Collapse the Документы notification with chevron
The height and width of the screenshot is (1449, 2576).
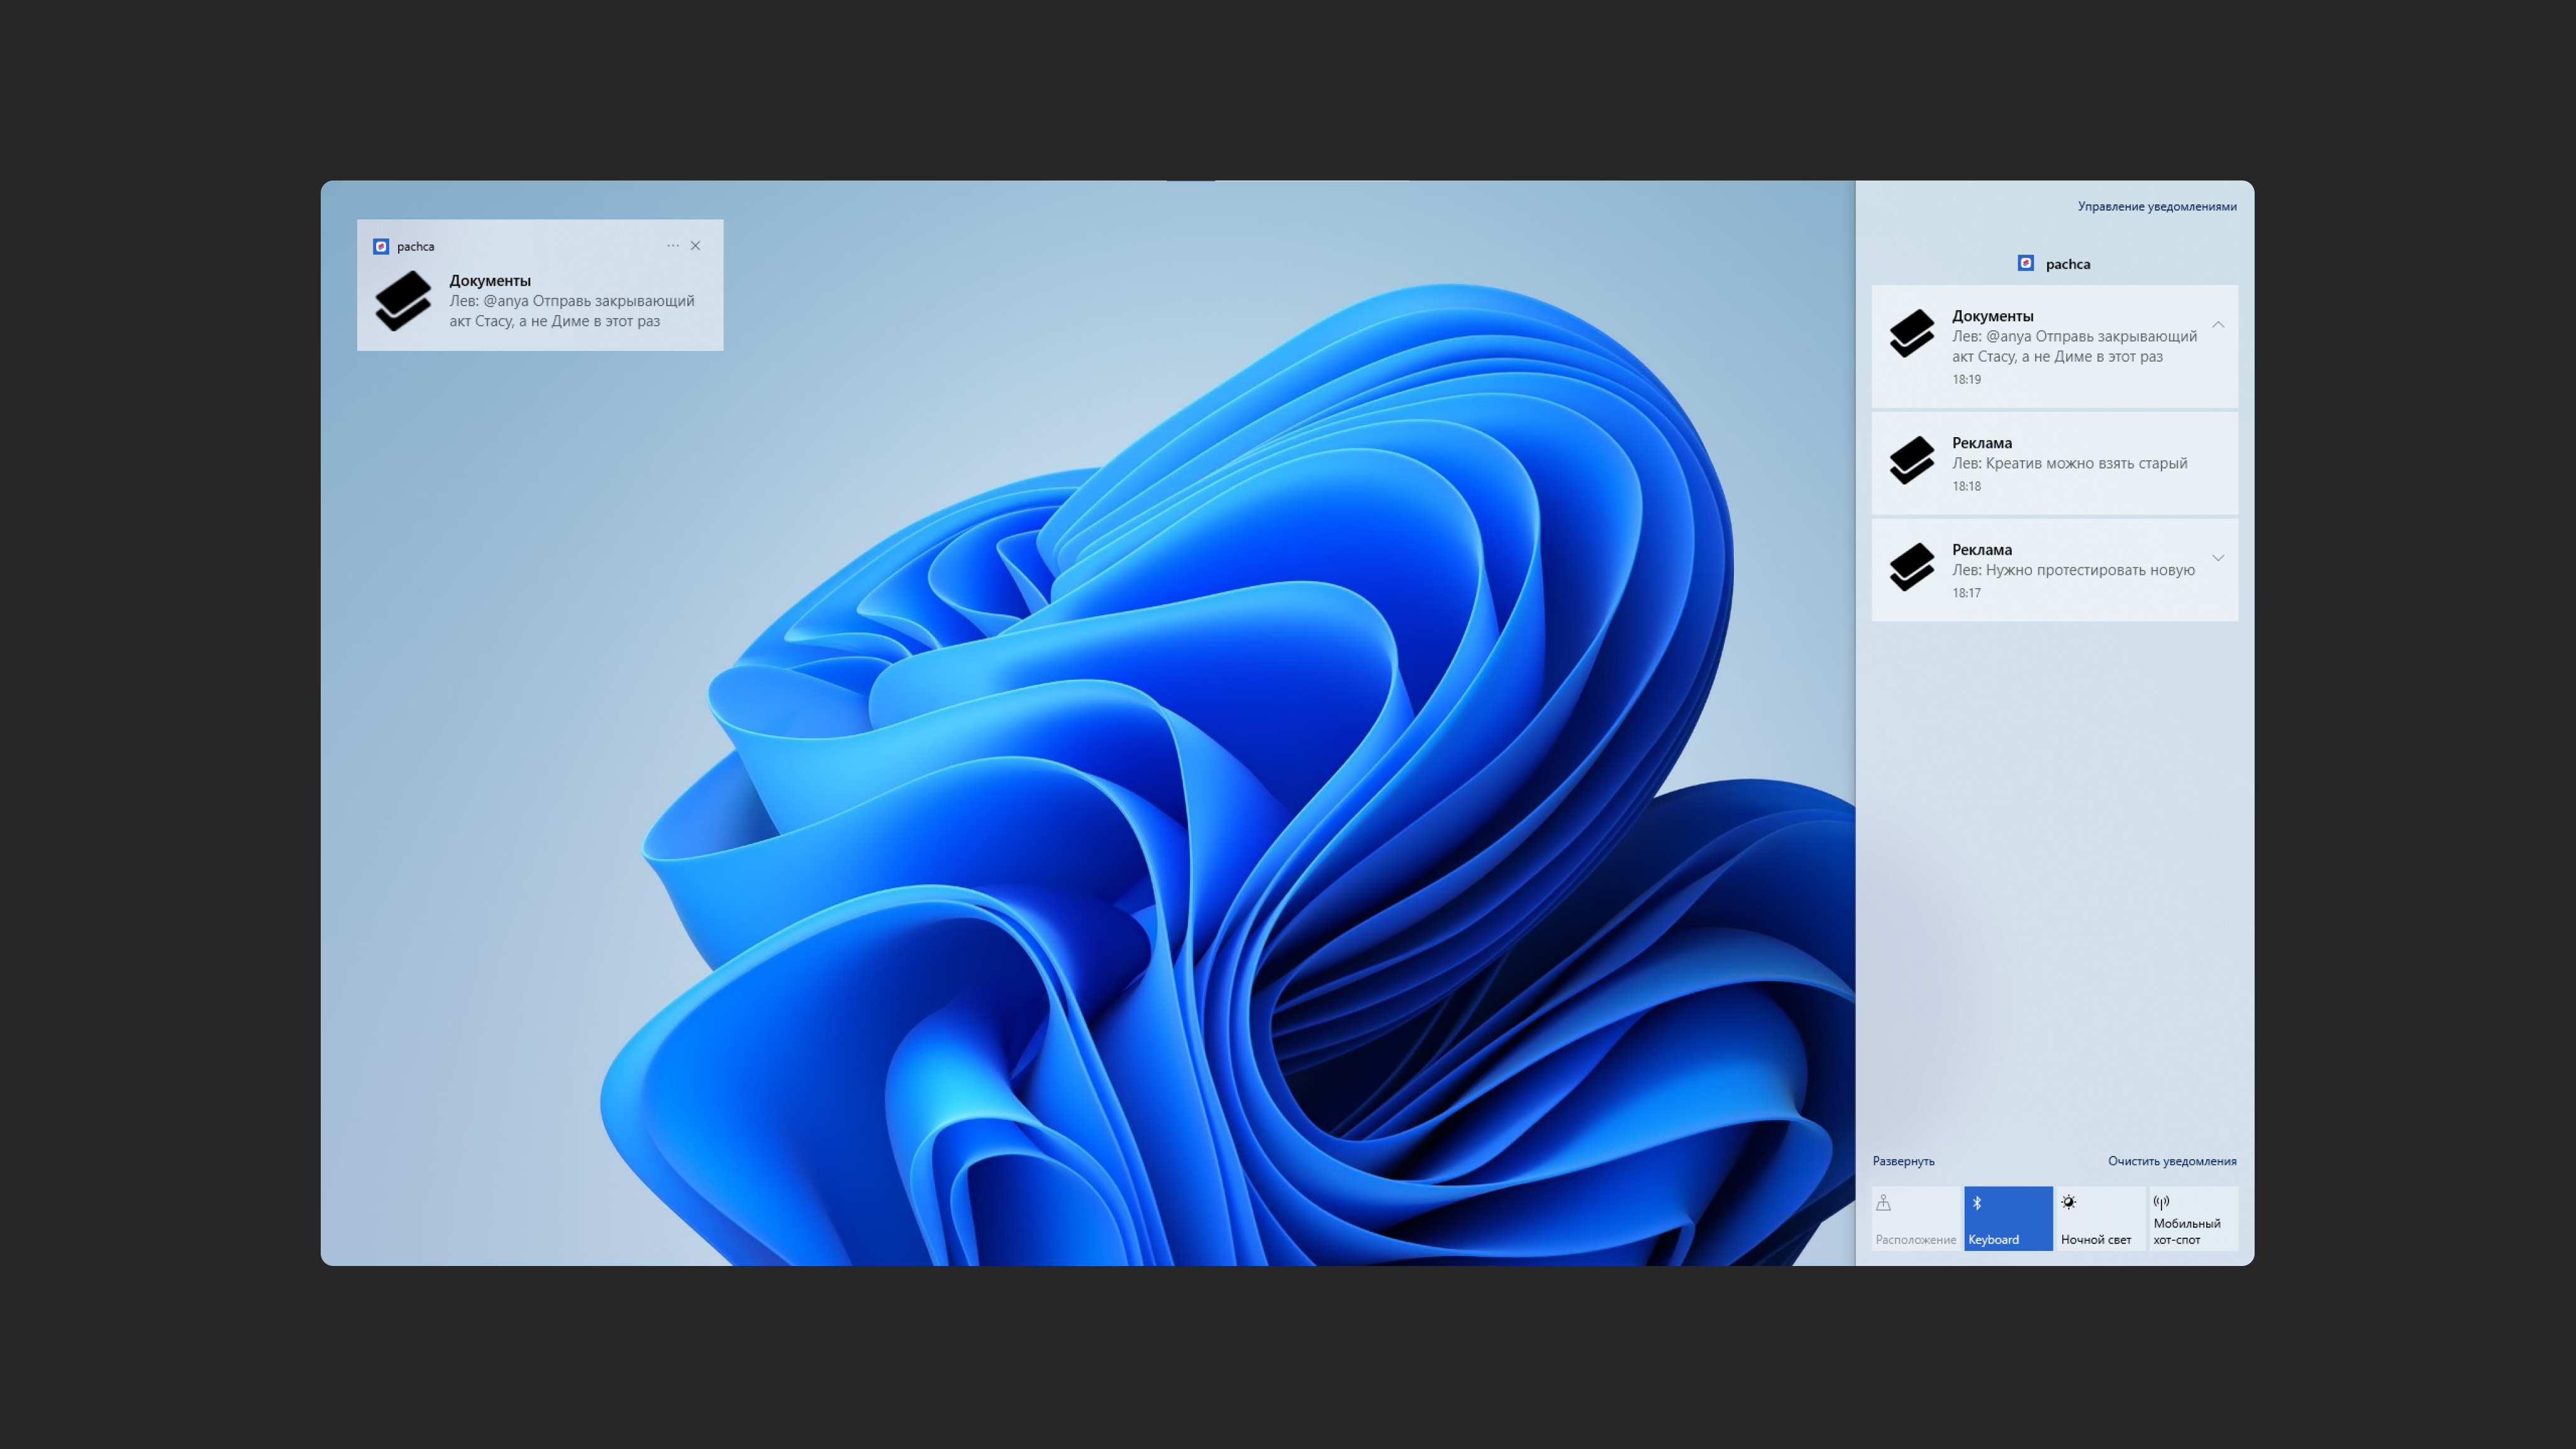tap(2218, 325)
